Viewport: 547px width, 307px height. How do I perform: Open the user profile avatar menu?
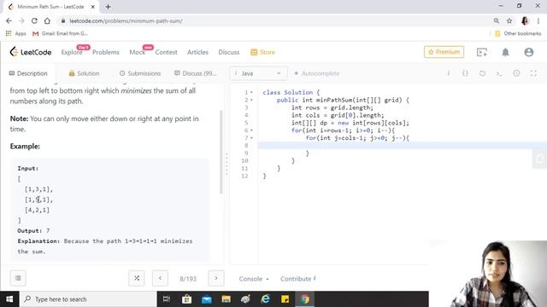[528, 52]
